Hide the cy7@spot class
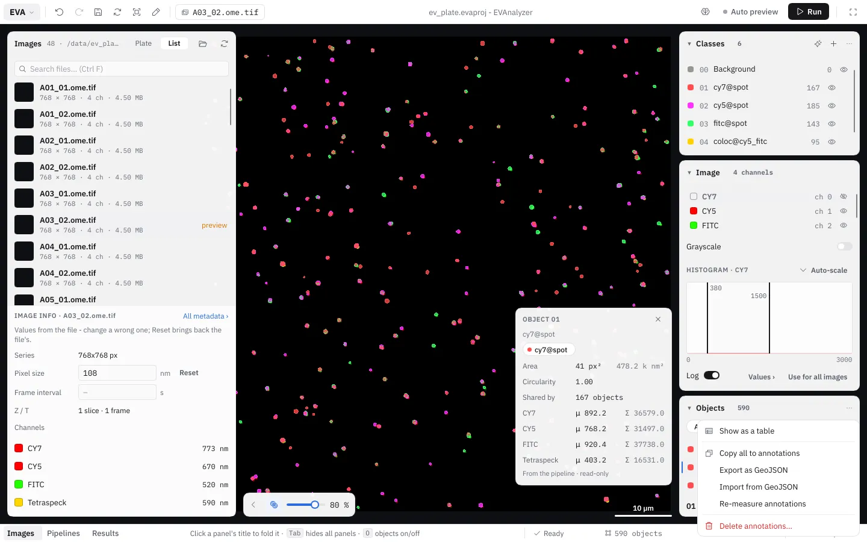 pos(831,87)
